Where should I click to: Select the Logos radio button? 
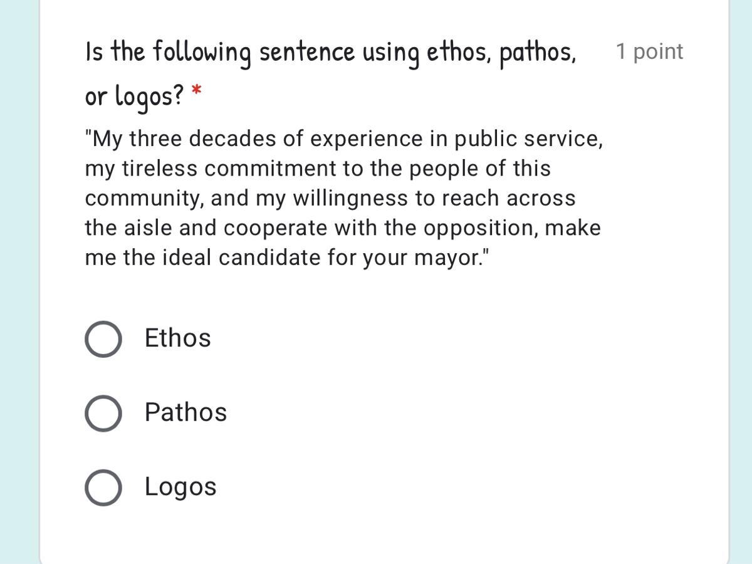click(103, 488)
